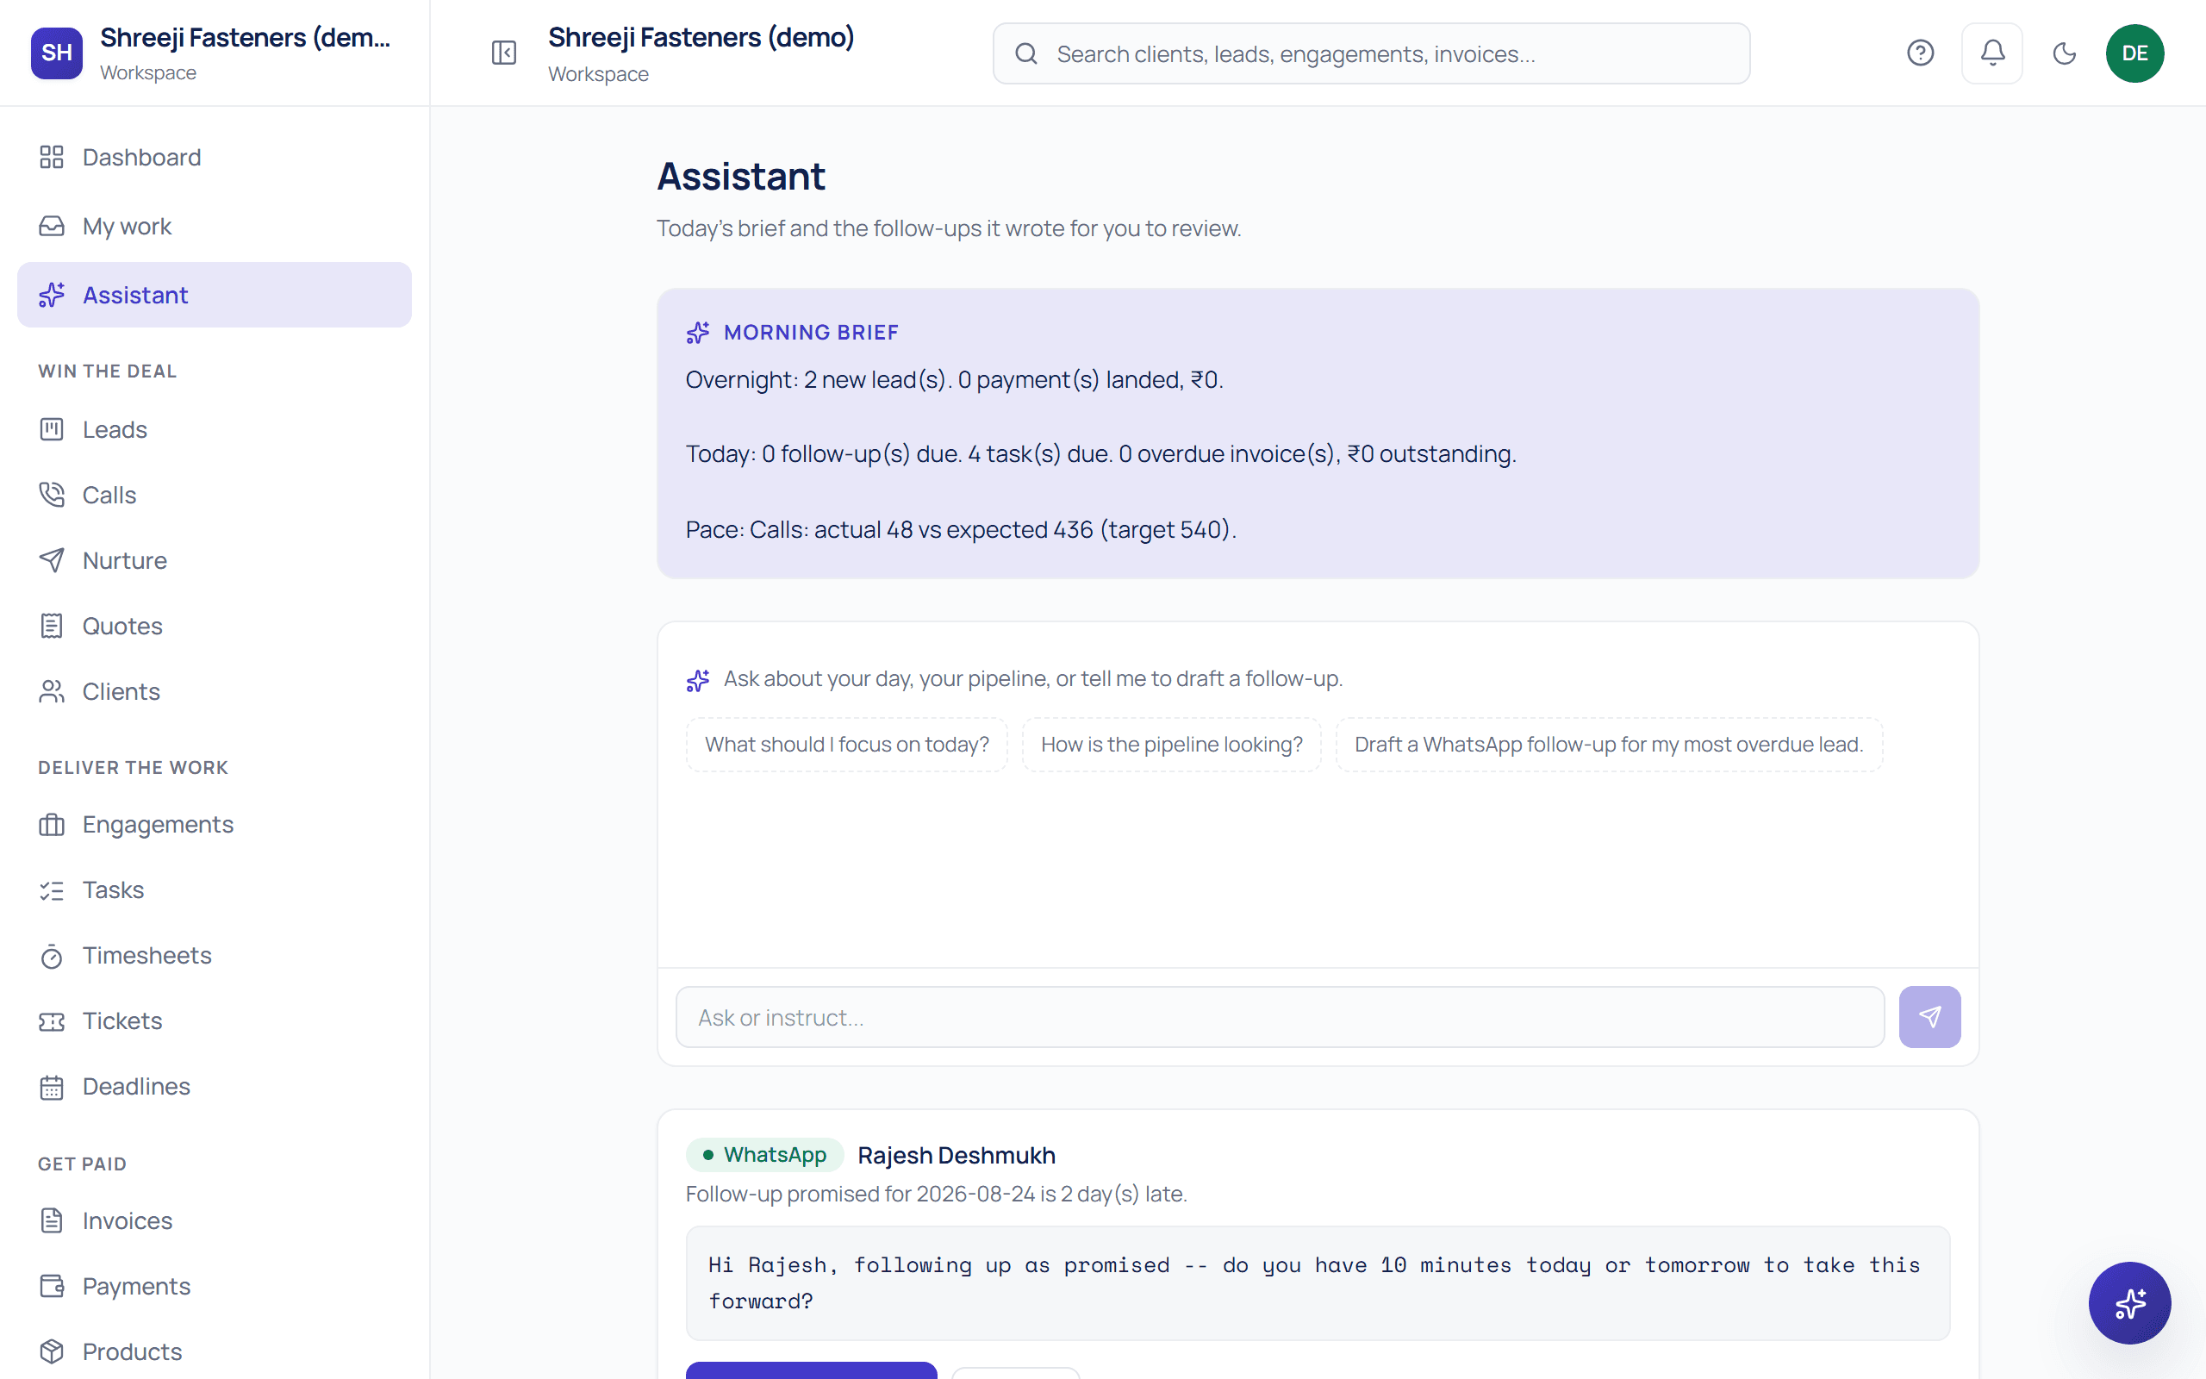Open workspace switcher 'Shreeji Fasteners (dem...'
Viewport: 2206px width, 1379px height.
pyautogui.click(x=215, y=53)
